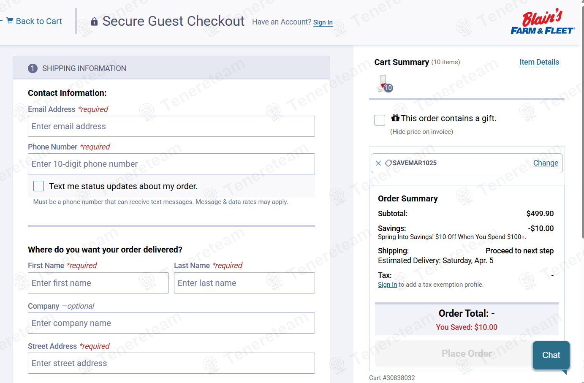
Task: Click the tag icon beside SAVEMAR1025
Action: point(388,163)
